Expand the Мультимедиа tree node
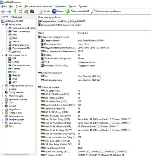This screenshot has height=156, width=151. tap(3, 96)
